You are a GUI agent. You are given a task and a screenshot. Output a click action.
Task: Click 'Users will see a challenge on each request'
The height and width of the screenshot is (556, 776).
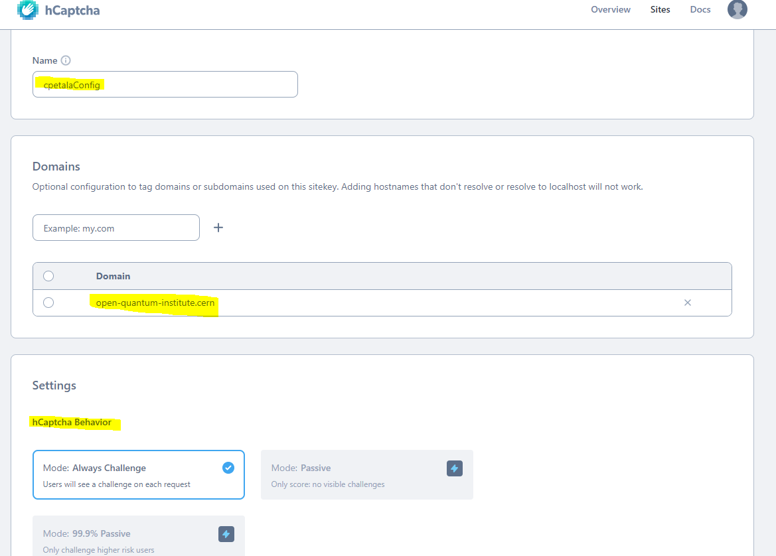pyautogui.click(x=117, y=484)
